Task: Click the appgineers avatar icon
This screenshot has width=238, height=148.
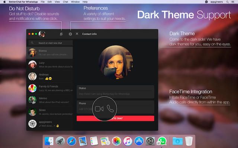Action: pos(32,124)
